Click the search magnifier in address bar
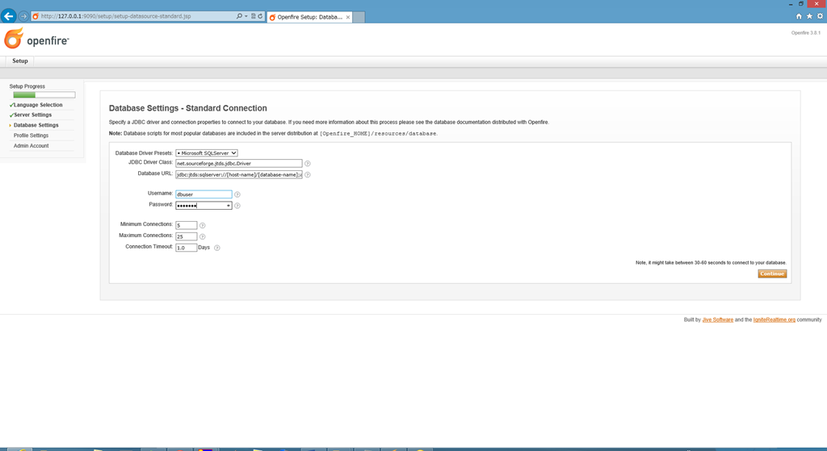The width and height of the screenshot is (827, 451). pyautogui.click(x=239, y=16)
